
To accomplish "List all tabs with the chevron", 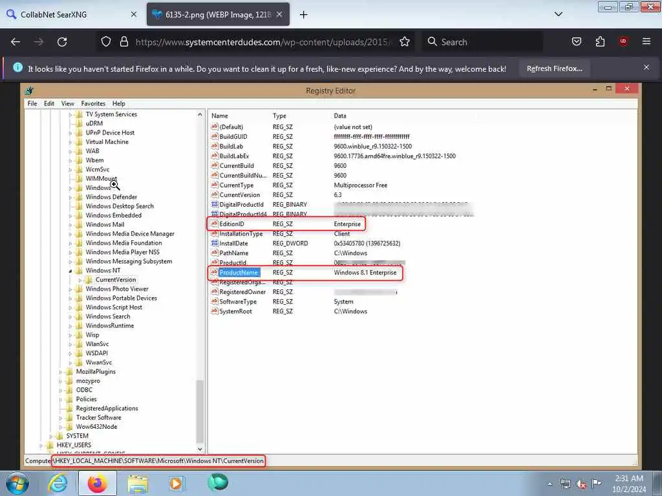I will (x=558, y=14).
